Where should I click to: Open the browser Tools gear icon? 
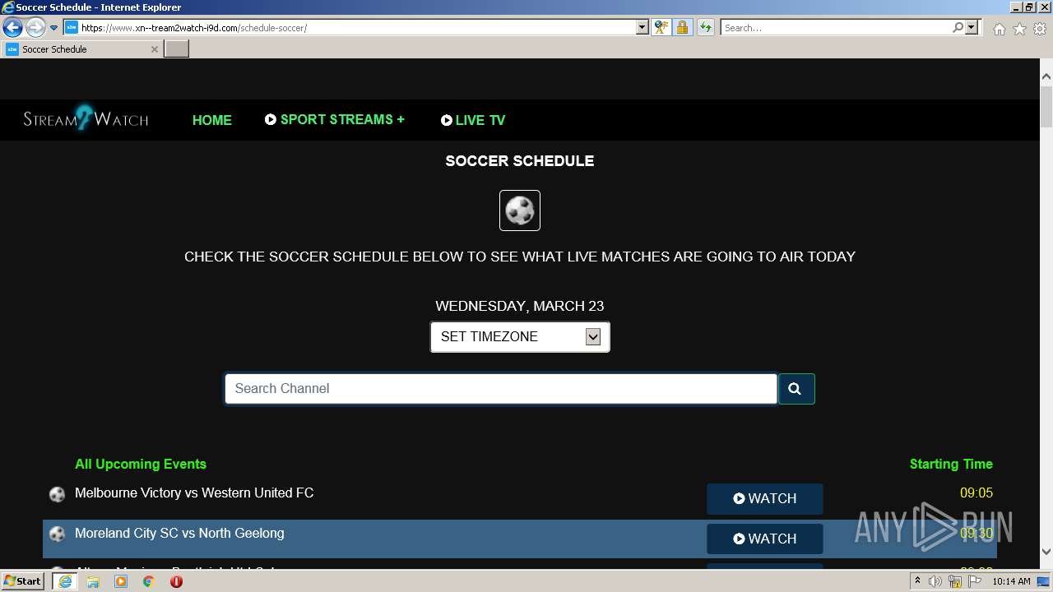(1040, 29)
